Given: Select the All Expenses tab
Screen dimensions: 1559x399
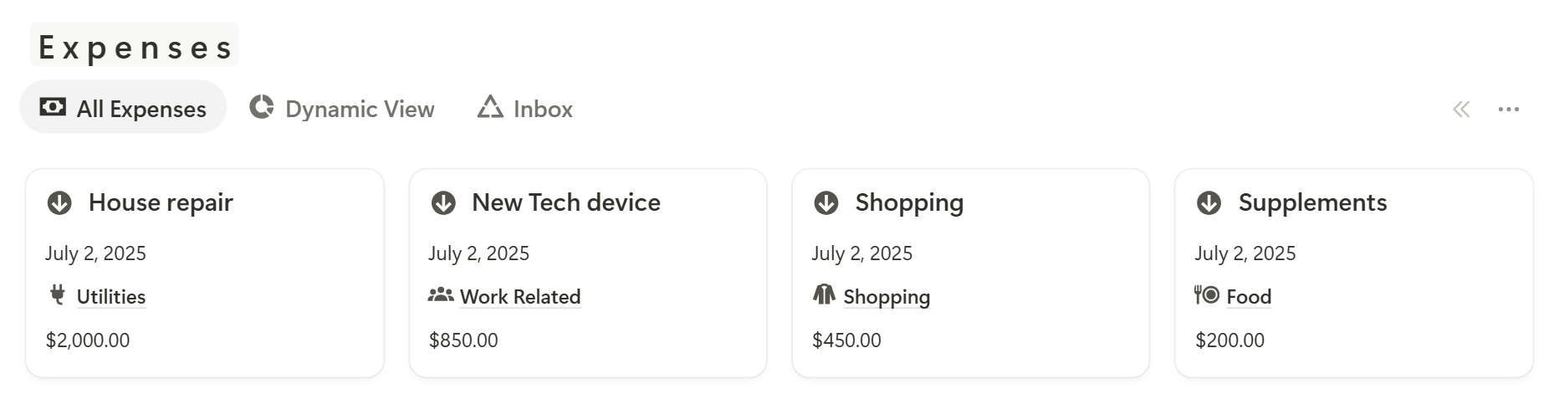Looking at the screenshot, I should [123, 107].
